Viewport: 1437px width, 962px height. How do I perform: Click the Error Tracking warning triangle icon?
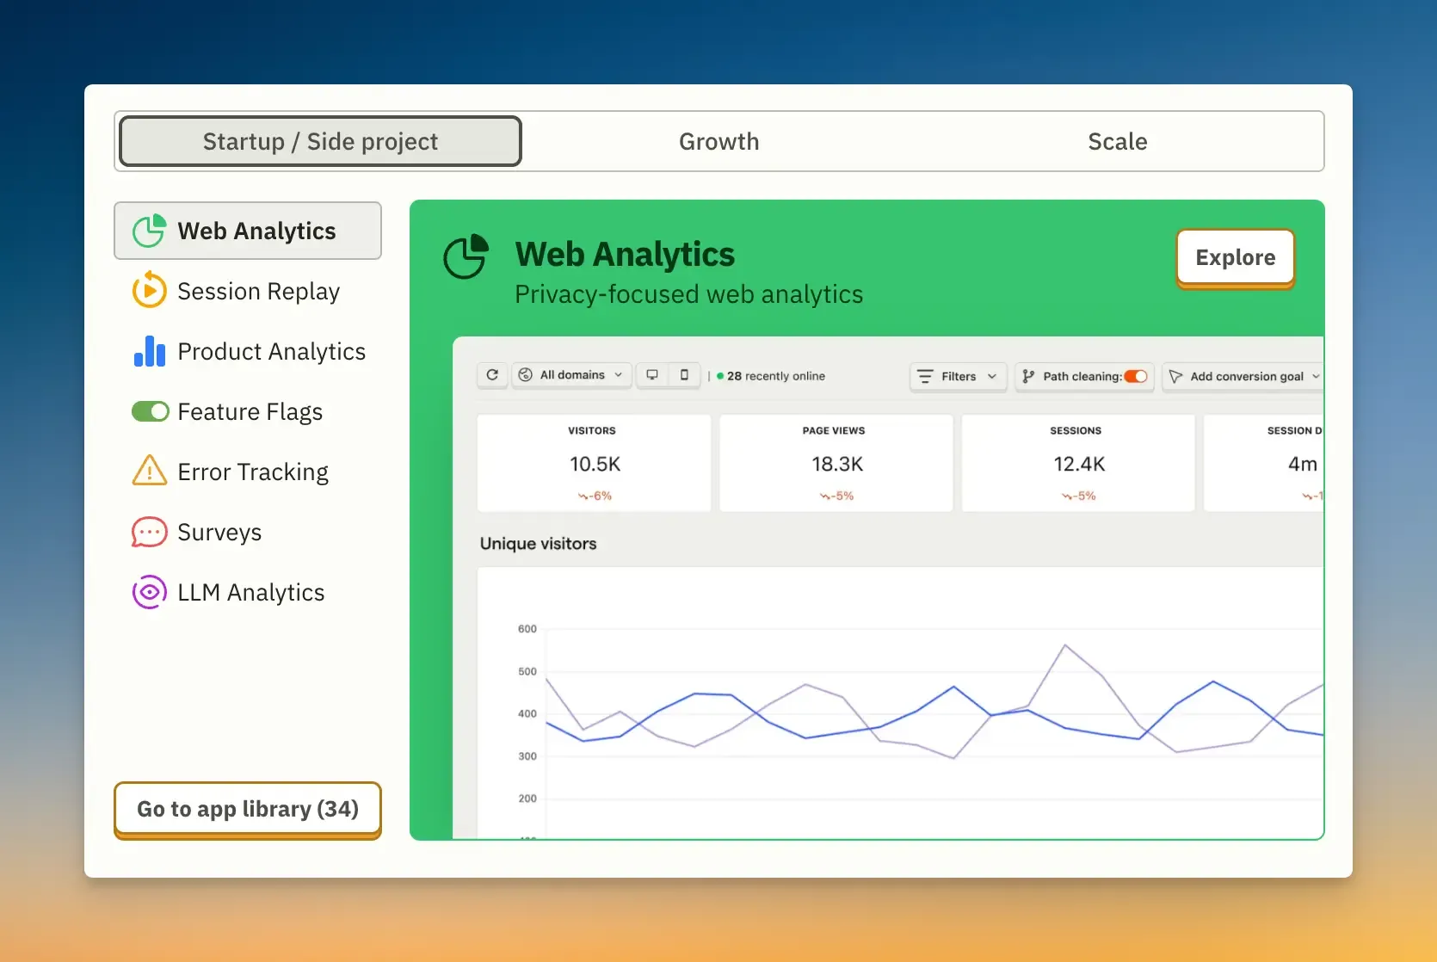149,472
